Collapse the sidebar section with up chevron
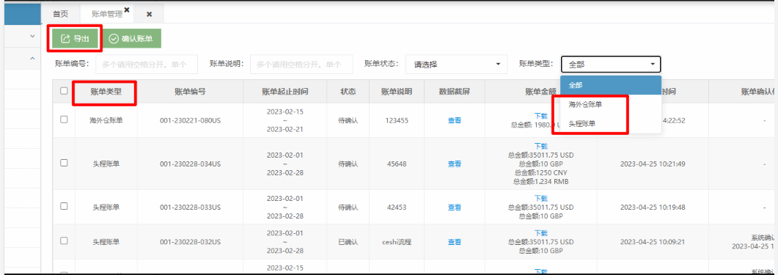The width and height of the screenshot is (778, 275). [32, 58]
